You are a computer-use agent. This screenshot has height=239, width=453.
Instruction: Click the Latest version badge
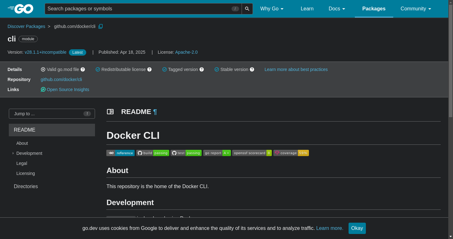(x=77, y=52)
